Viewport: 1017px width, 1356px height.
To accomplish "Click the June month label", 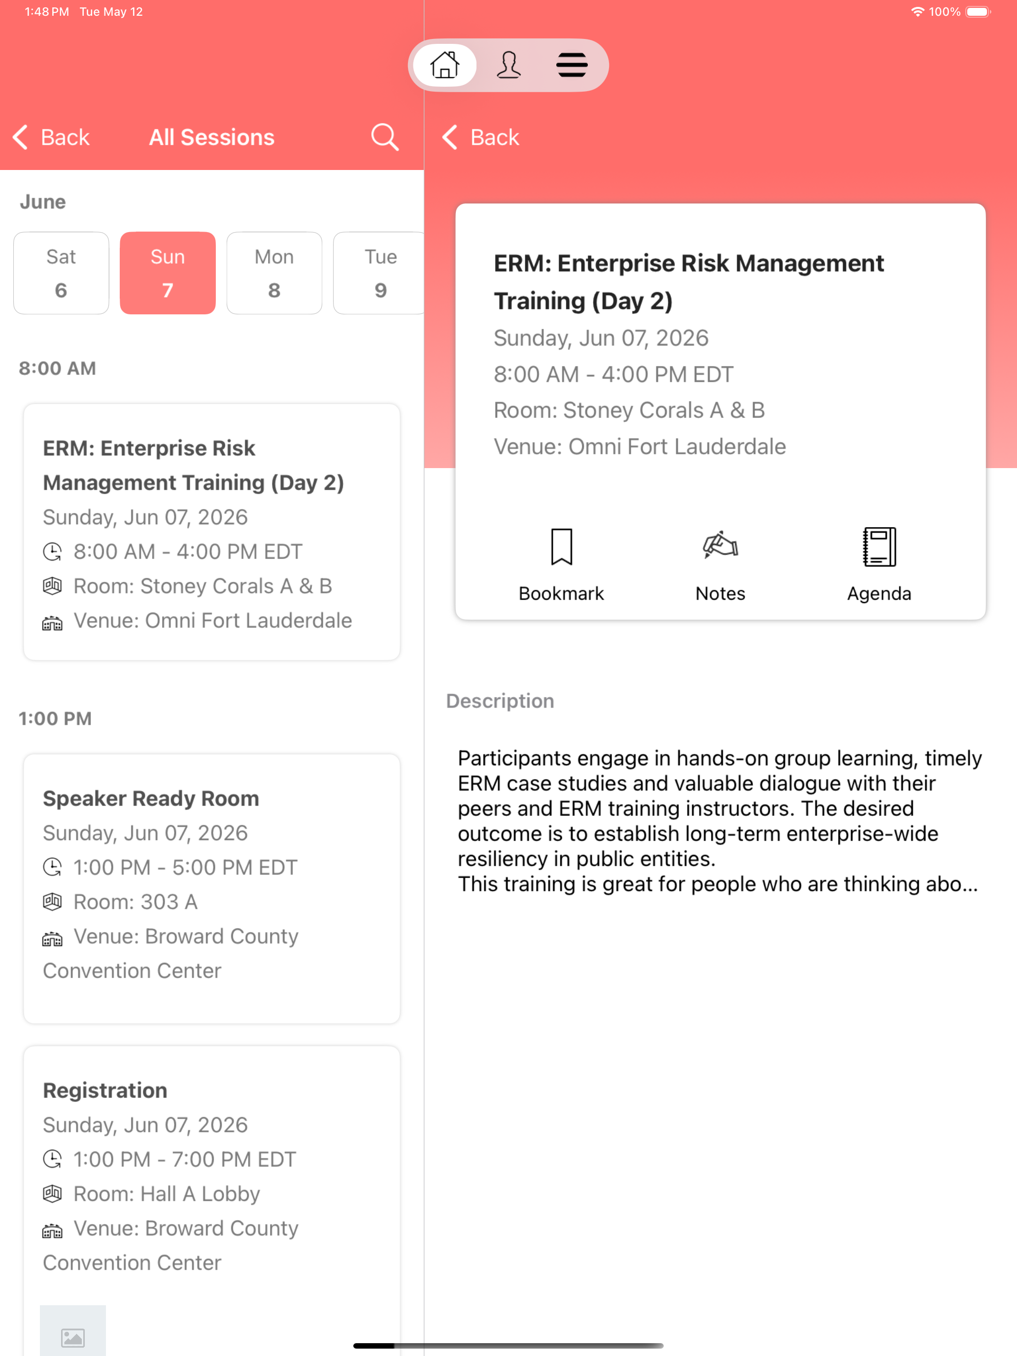I will [x=42, y=202].
